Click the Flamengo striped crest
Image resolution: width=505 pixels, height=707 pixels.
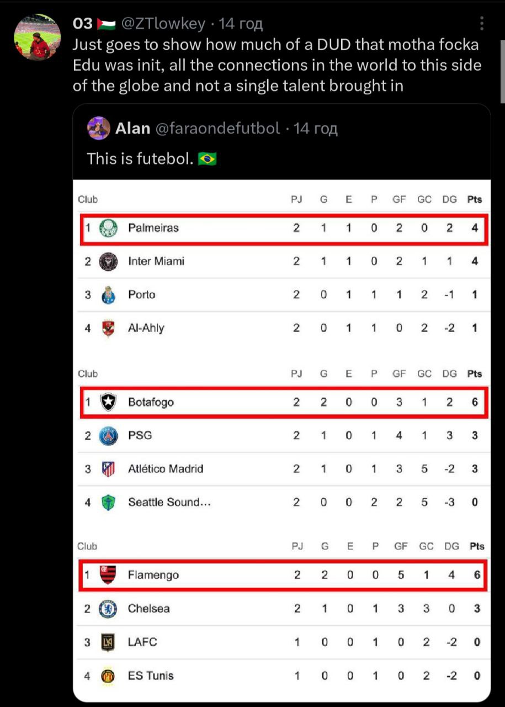tap(108, 575)
